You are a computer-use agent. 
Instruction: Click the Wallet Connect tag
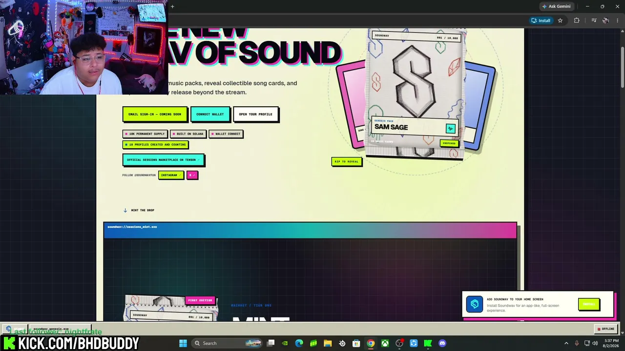[226, 134]
